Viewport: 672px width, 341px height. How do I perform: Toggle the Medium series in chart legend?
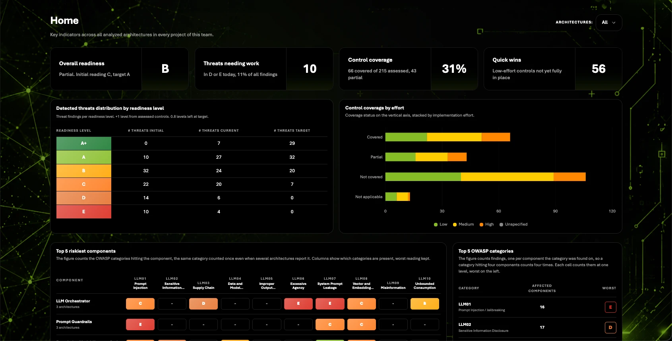463,224
